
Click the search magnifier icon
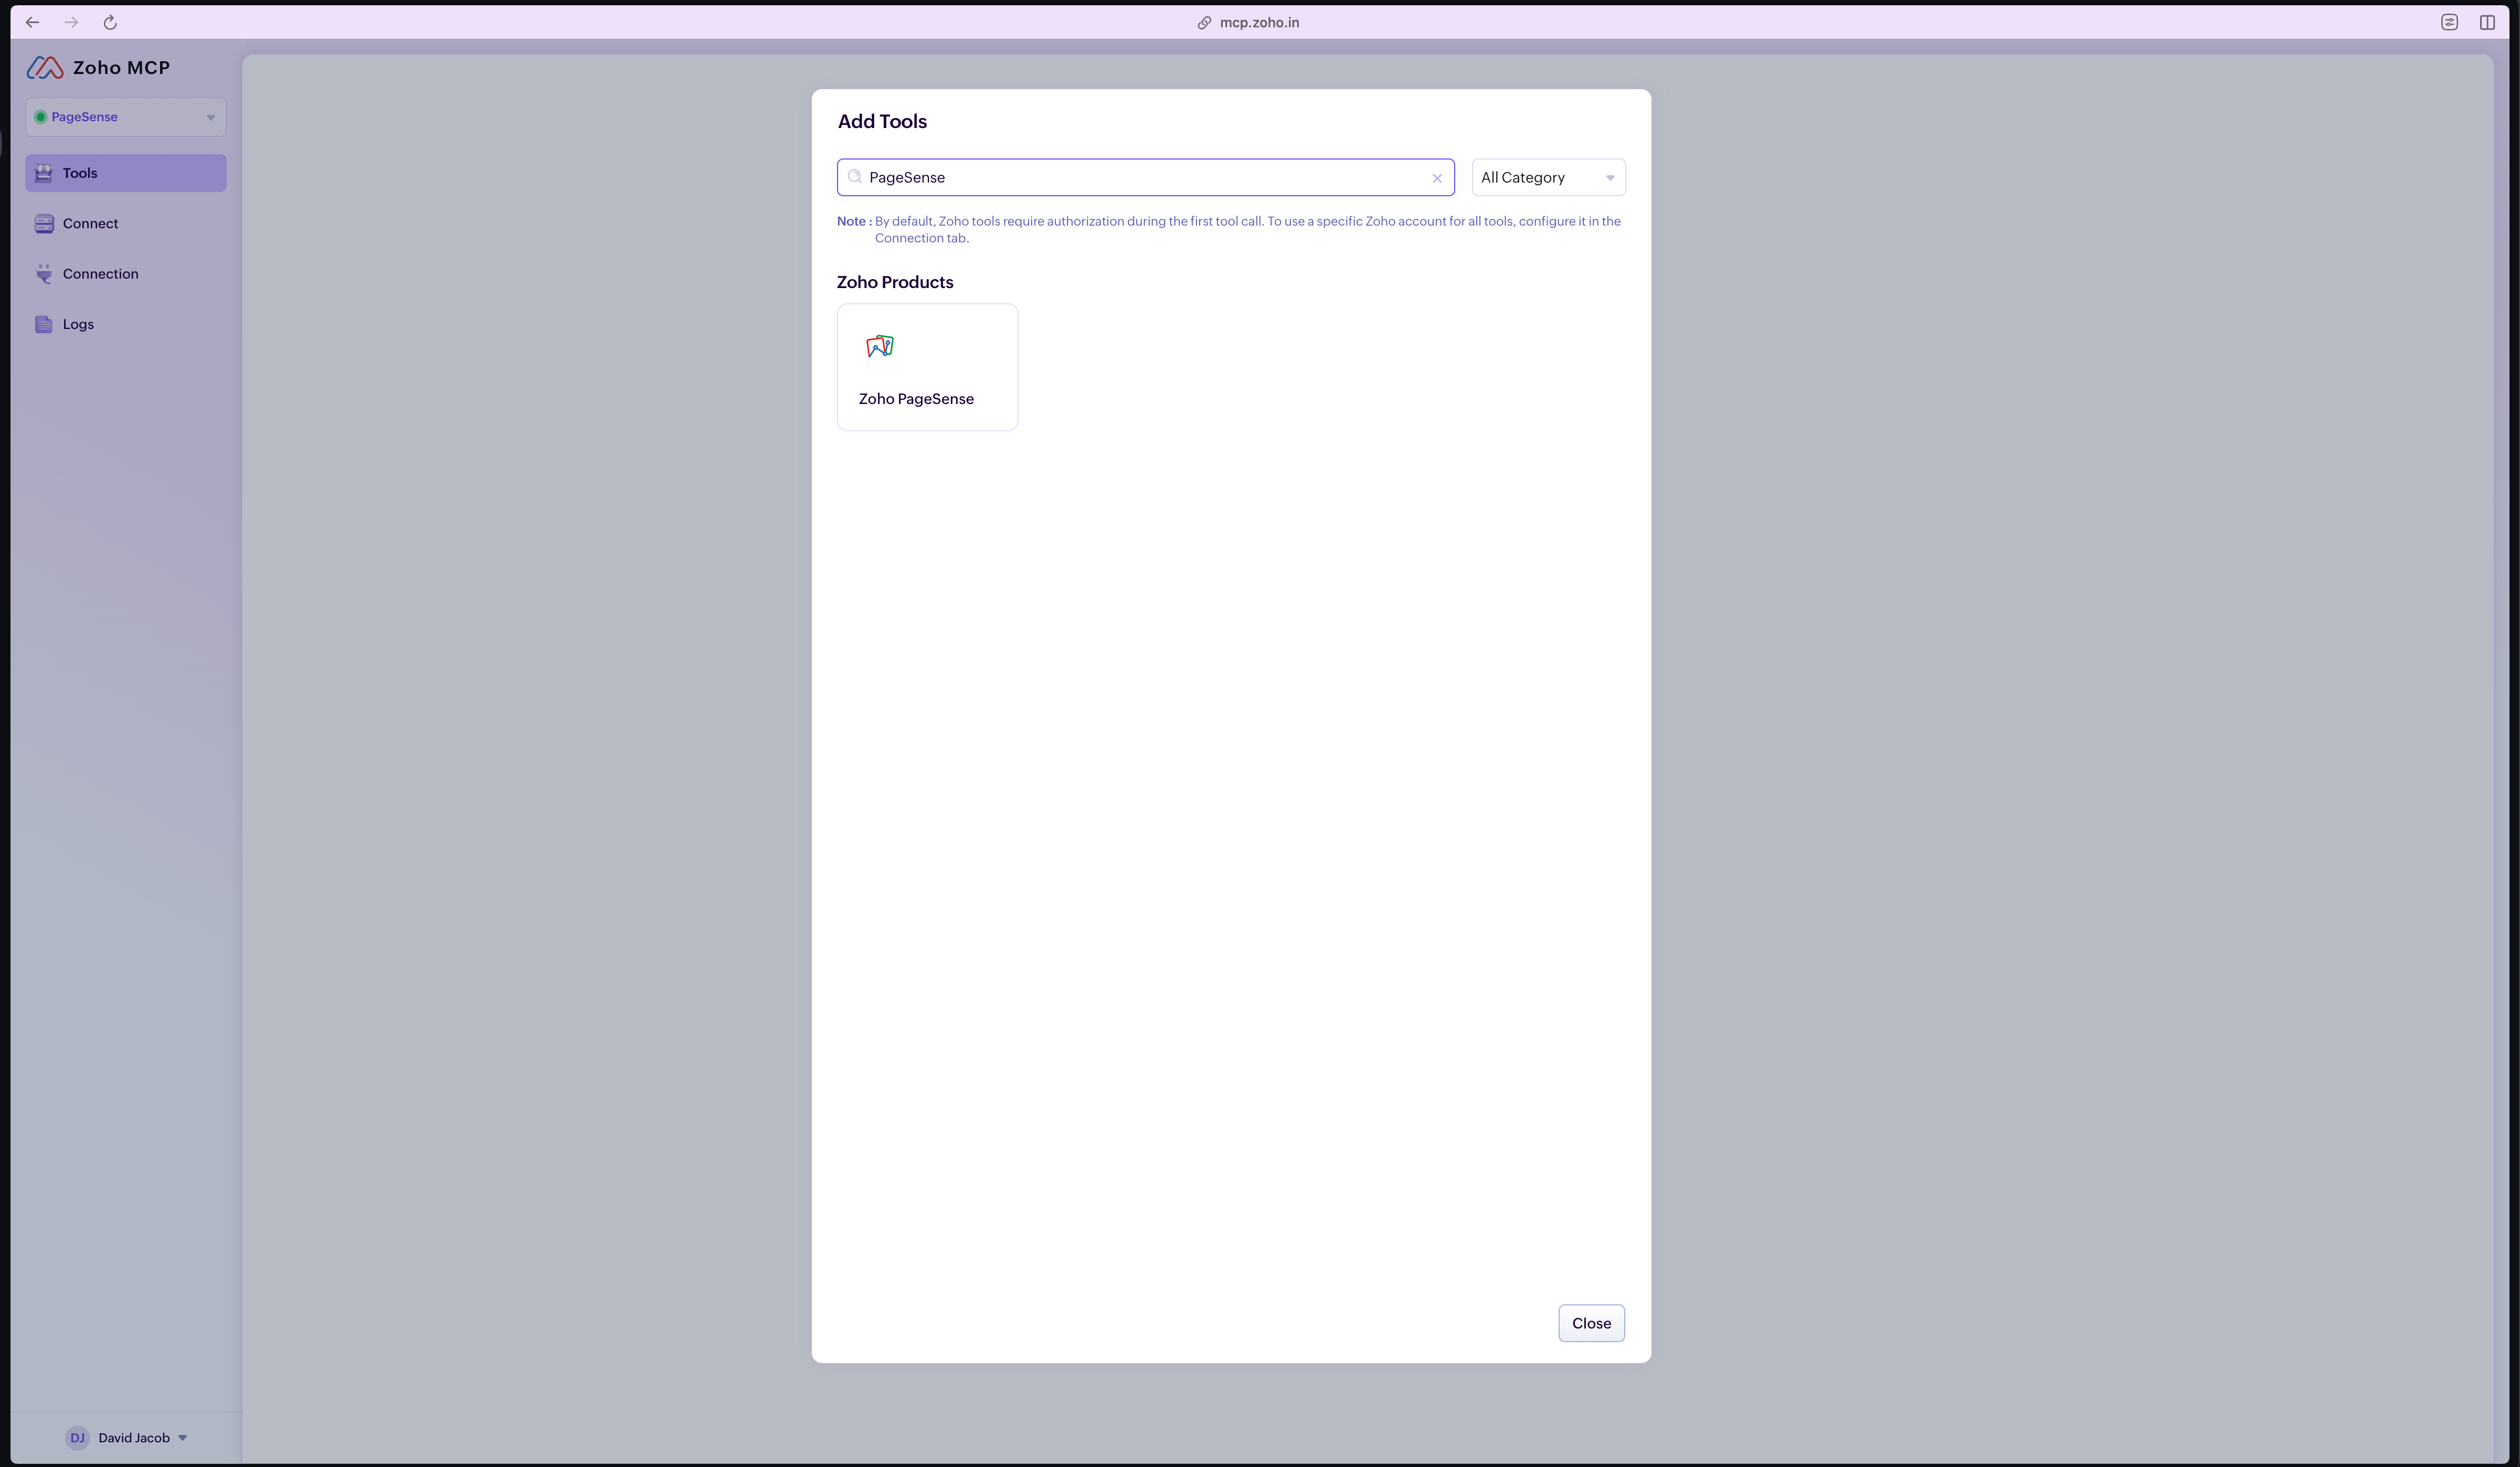pos(855,177)
